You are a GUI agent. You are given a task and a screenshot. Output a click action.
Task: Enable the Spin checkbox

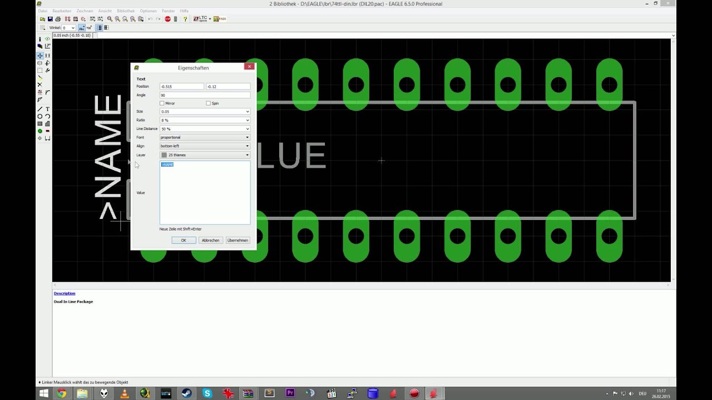pyautogui.click(x=208, y=103)
